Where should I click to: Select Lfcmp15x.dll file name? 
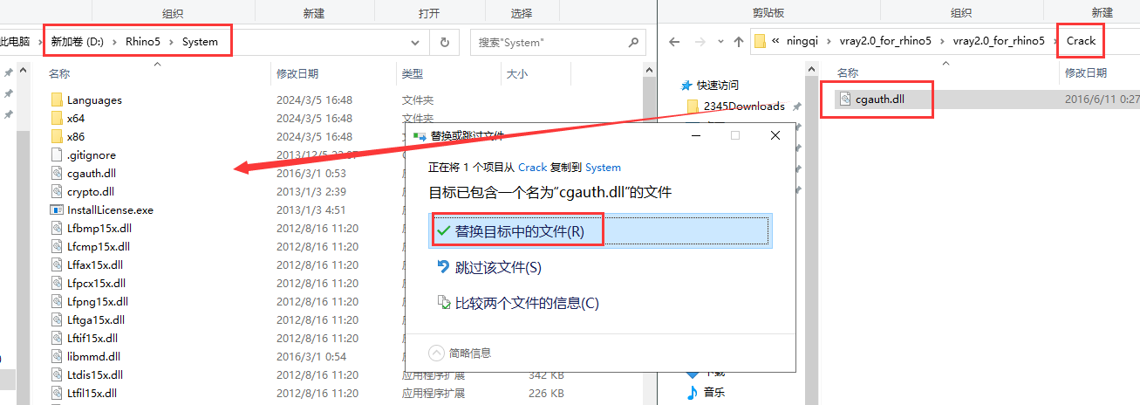coord(98,246)
